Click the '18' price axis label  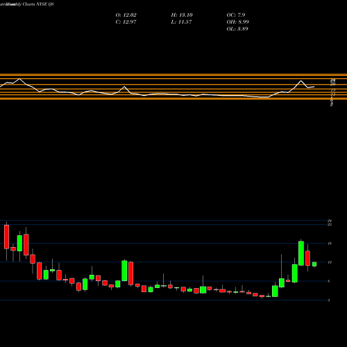point(330,244)
